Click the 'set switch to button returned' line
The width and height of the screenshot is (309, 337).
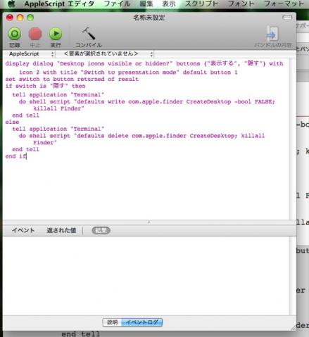(x=72, y=79)
